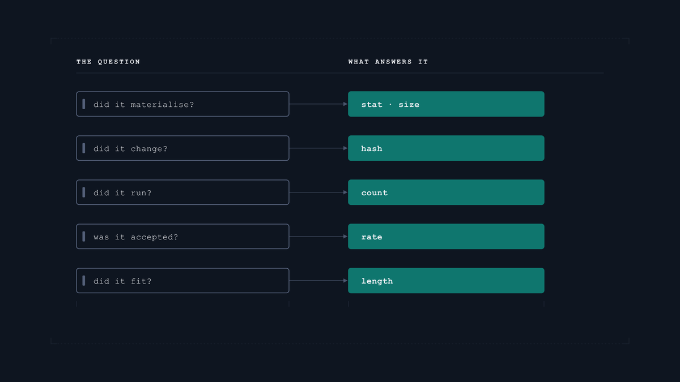
Task: Click the "WHAT ANSWERS IT" column heading
Action: click(388, 62)
